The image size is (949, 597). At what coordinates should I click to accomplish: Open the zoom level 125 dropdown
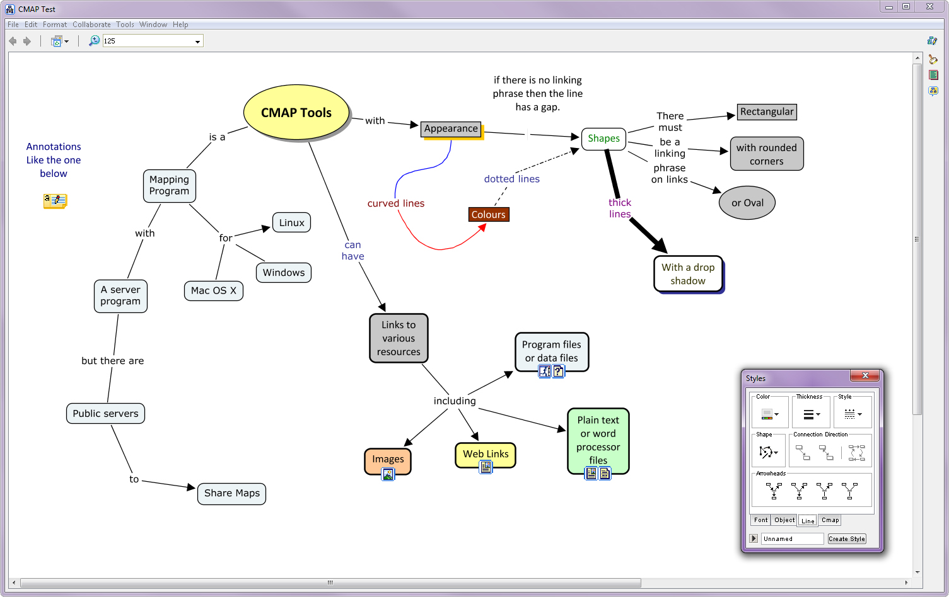click(197, 42)
